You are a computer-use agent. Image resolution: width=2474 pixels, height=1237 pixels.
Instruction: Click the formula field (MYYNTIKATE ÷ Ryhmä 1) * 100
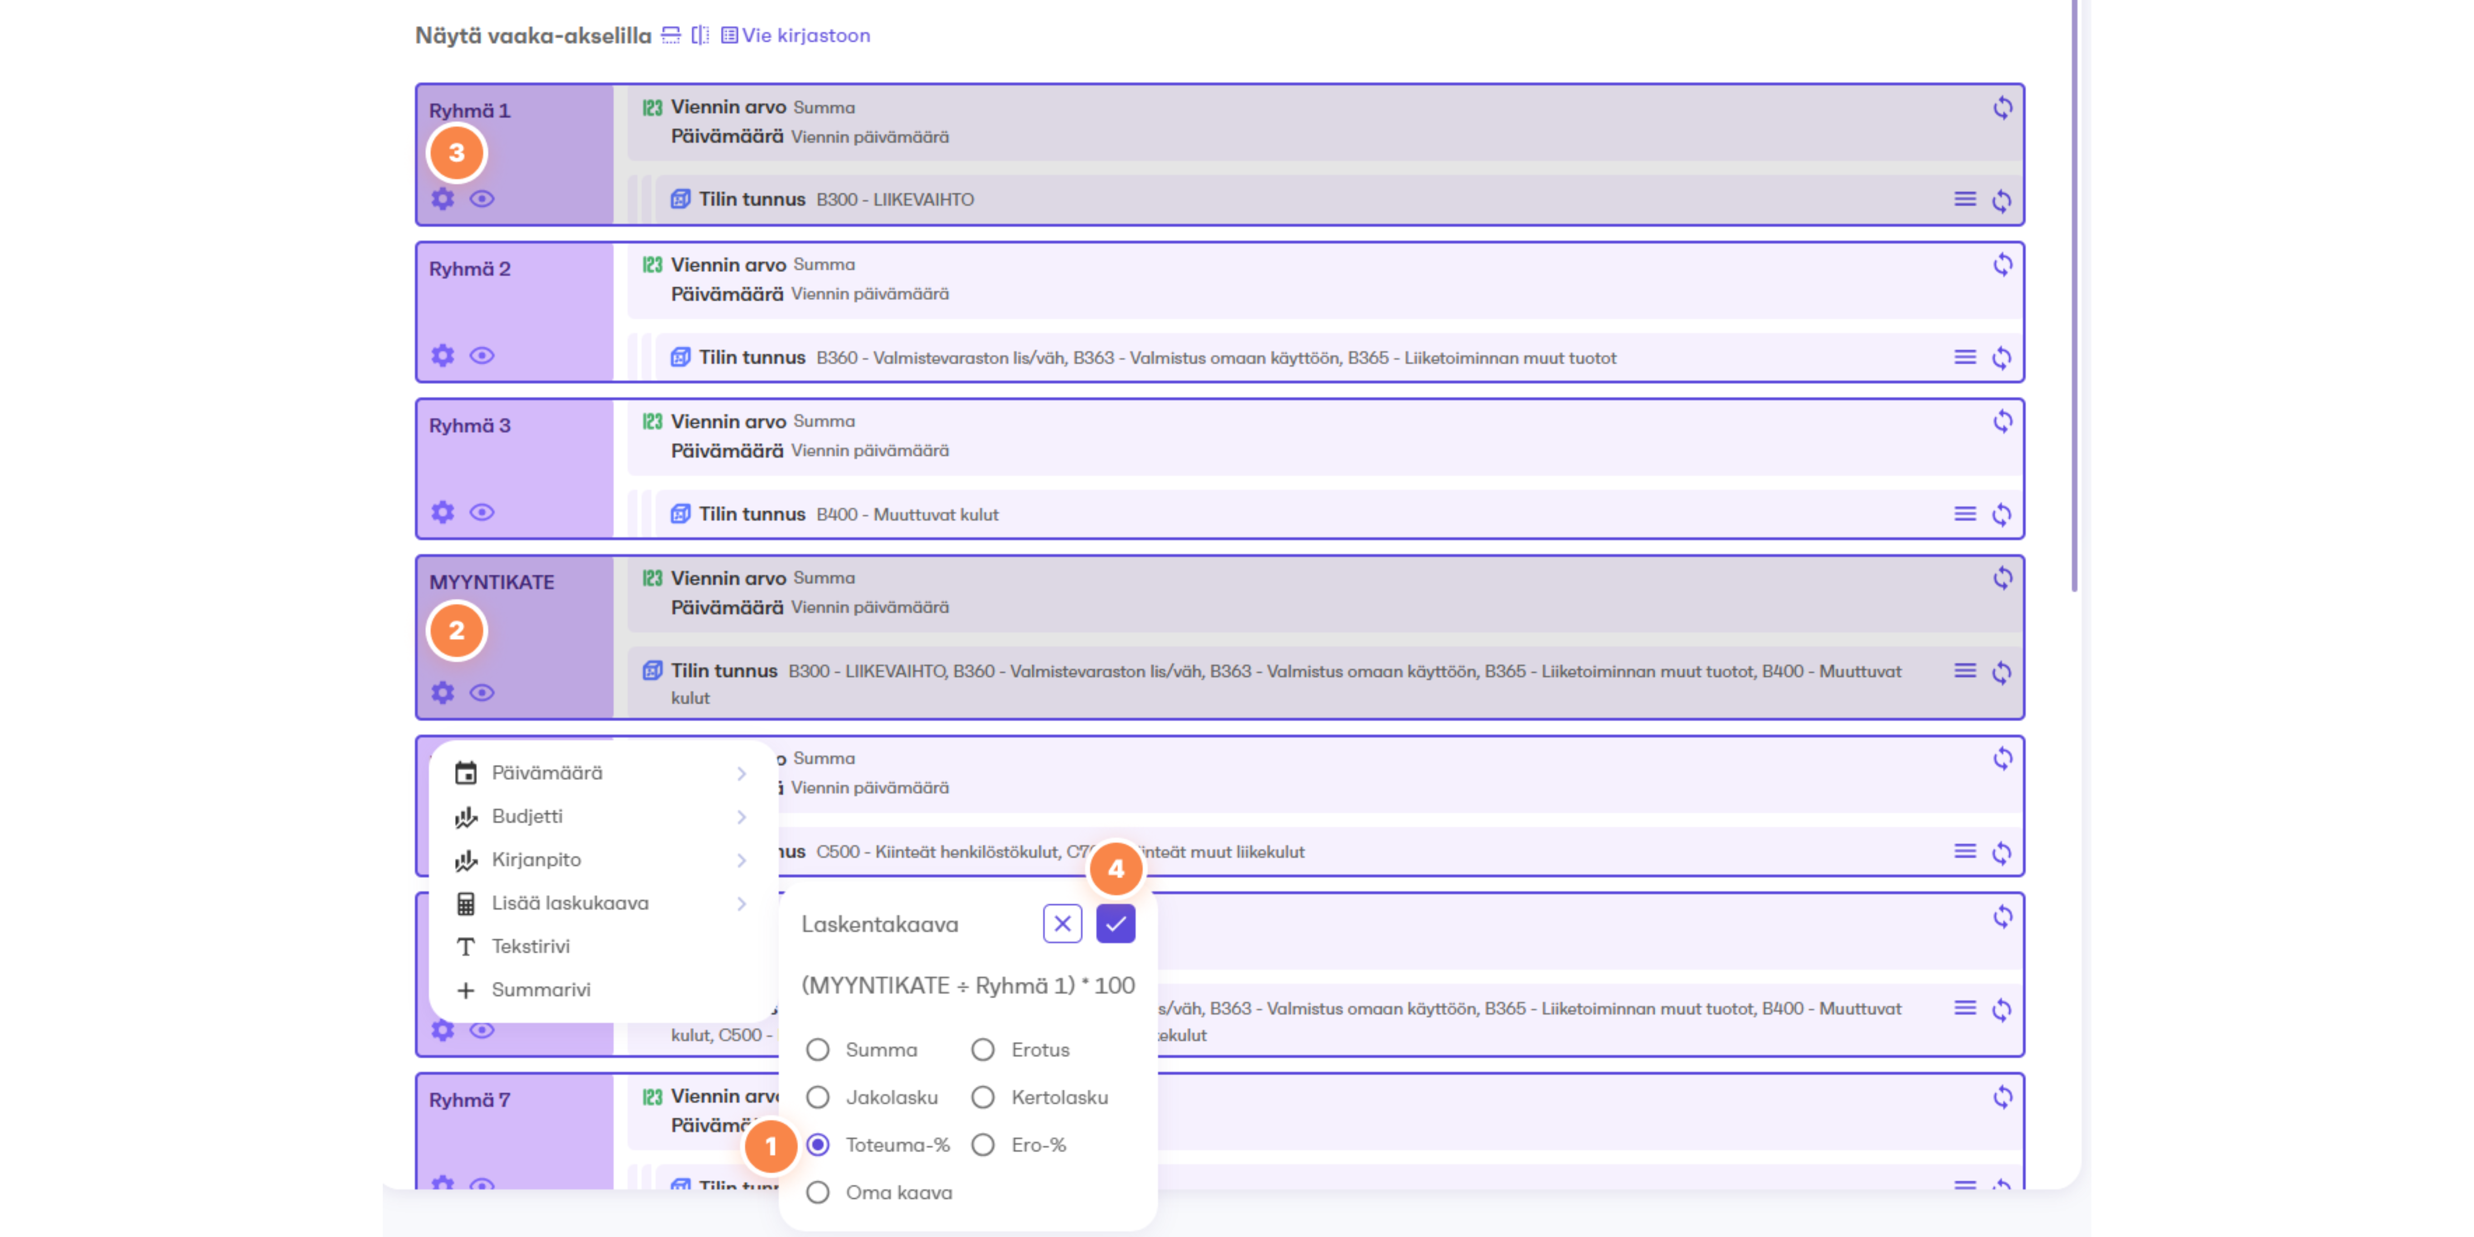(x=968, y=985)
